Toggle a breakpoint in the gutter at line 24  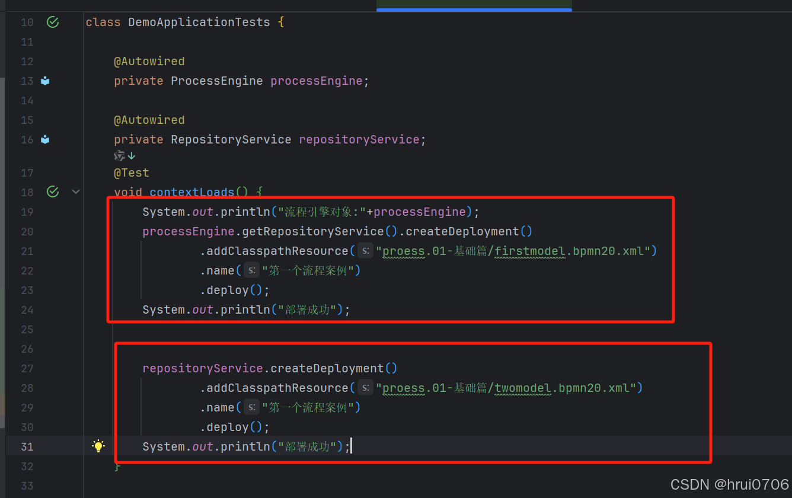coord(70,309)
